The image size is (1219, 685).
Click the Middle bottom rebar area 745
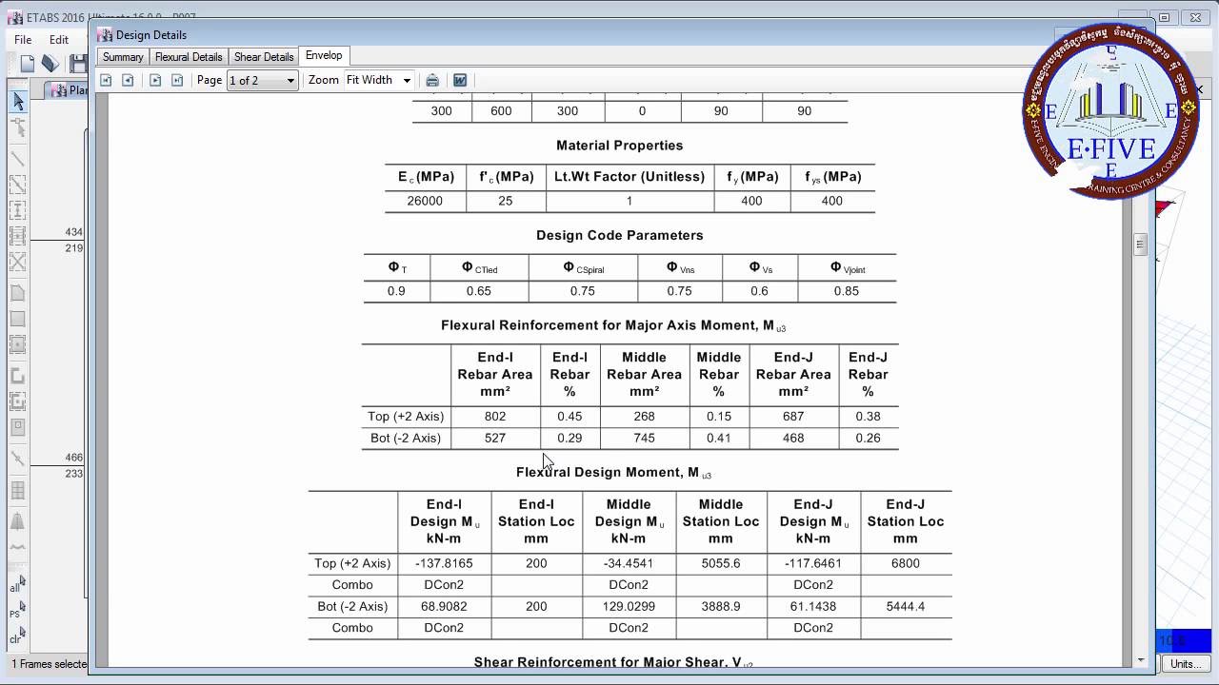coord(645,438)
